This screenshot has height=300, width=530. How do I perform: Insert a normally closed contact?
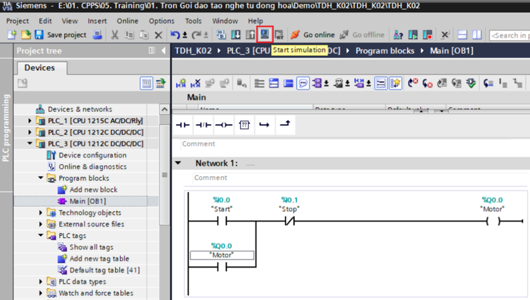click(203, 125)
